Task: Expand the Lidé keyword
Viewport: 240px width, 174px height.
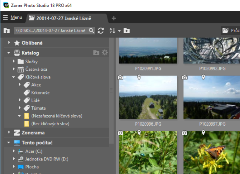Action: pyautogui.click(x=20, y=100)
